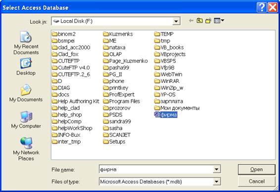The height and width of the screenshot is (192, 280).
Task: Select the ME folder
Action: 110,40
